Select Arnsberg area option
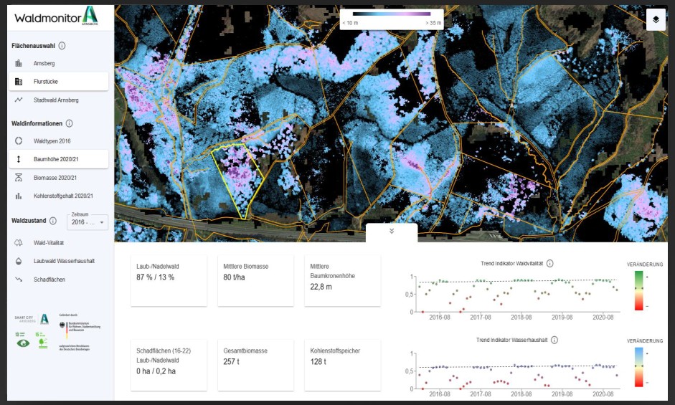 [x=44, y=64]
